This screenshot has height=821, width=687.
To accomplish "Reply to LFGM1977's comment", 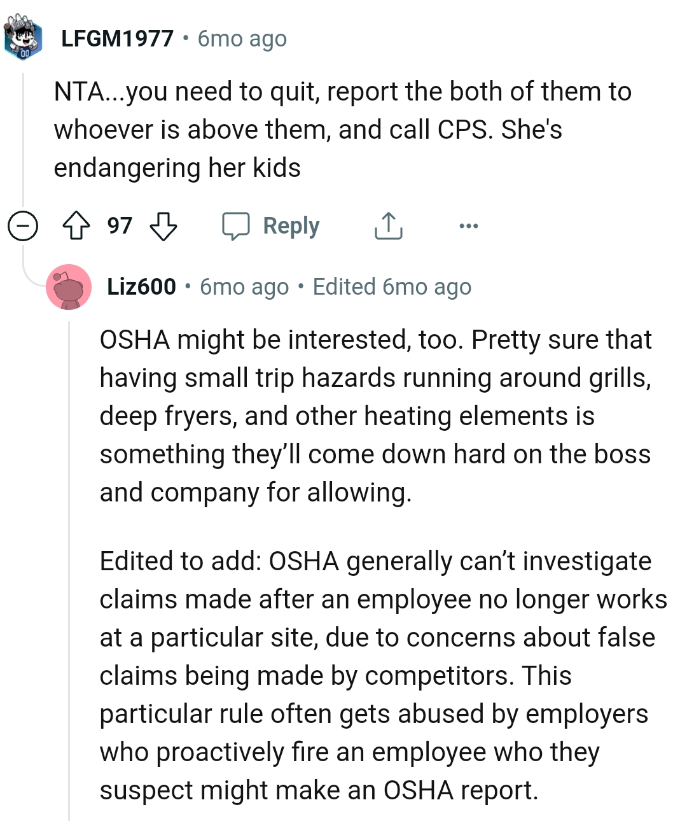I will click(291, 225).
